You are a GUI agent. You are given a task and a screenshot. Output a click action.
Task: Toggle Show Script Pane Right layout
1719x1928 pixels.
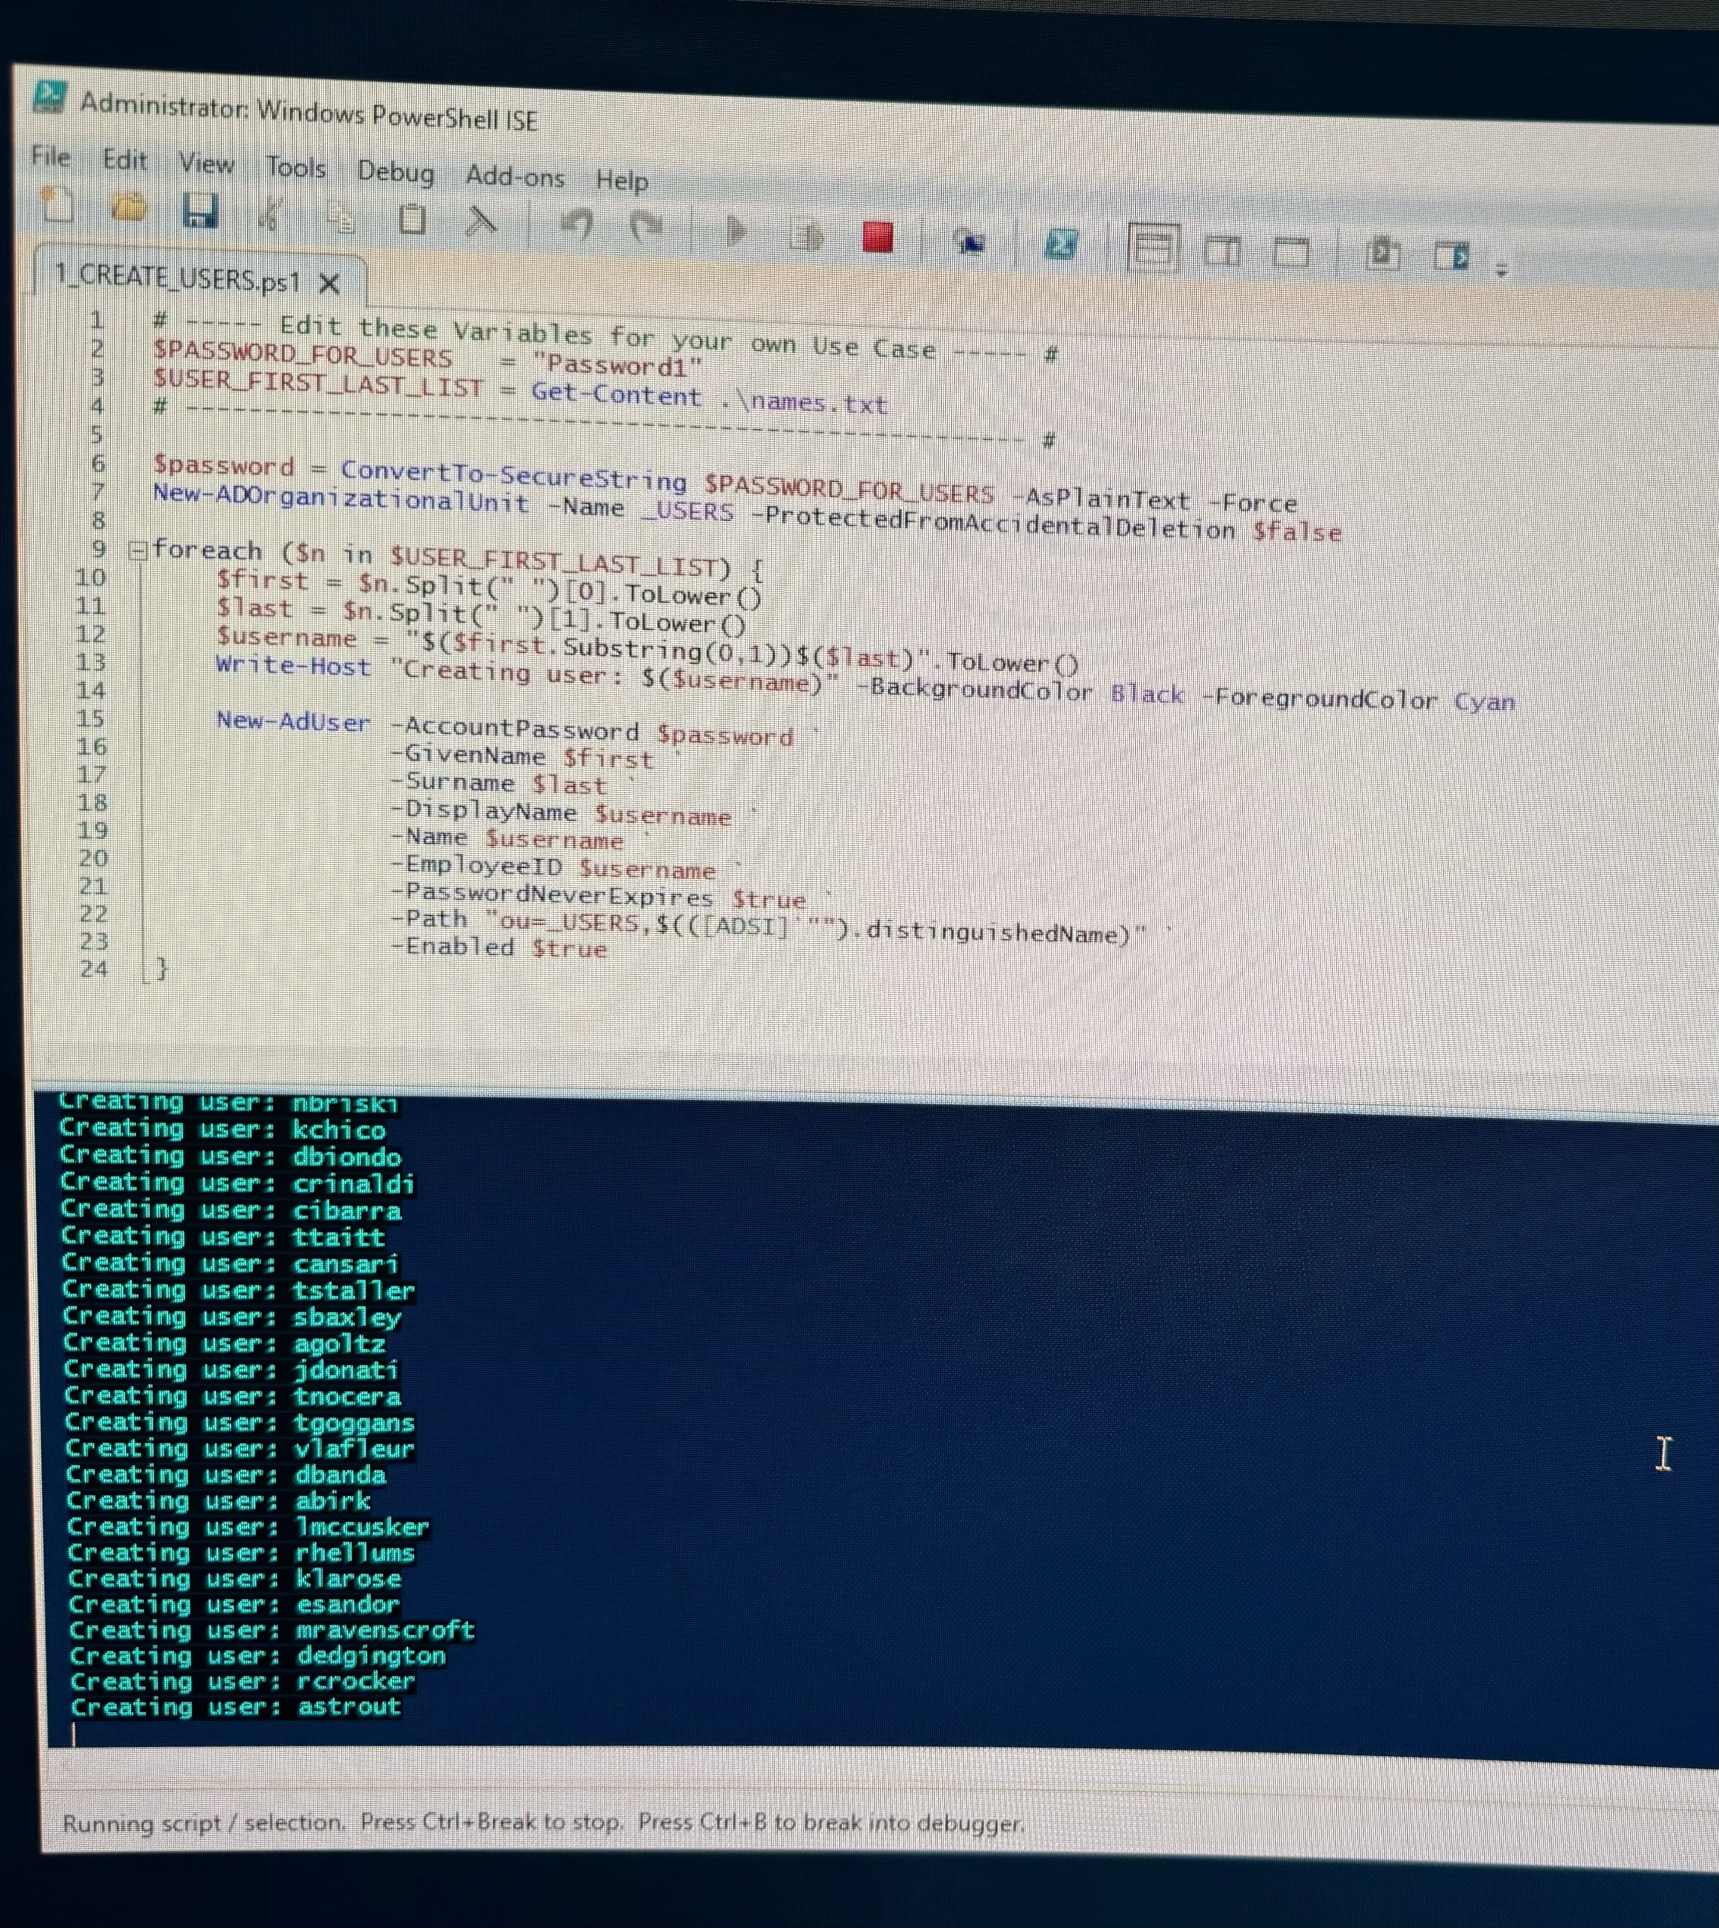1223,251
